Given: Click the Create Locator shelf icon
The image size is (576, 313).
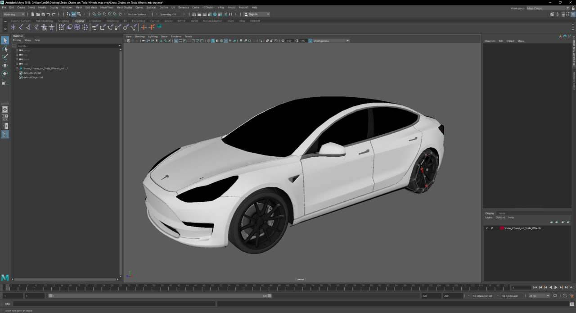Looking at the screenshot, I should 13,27.
